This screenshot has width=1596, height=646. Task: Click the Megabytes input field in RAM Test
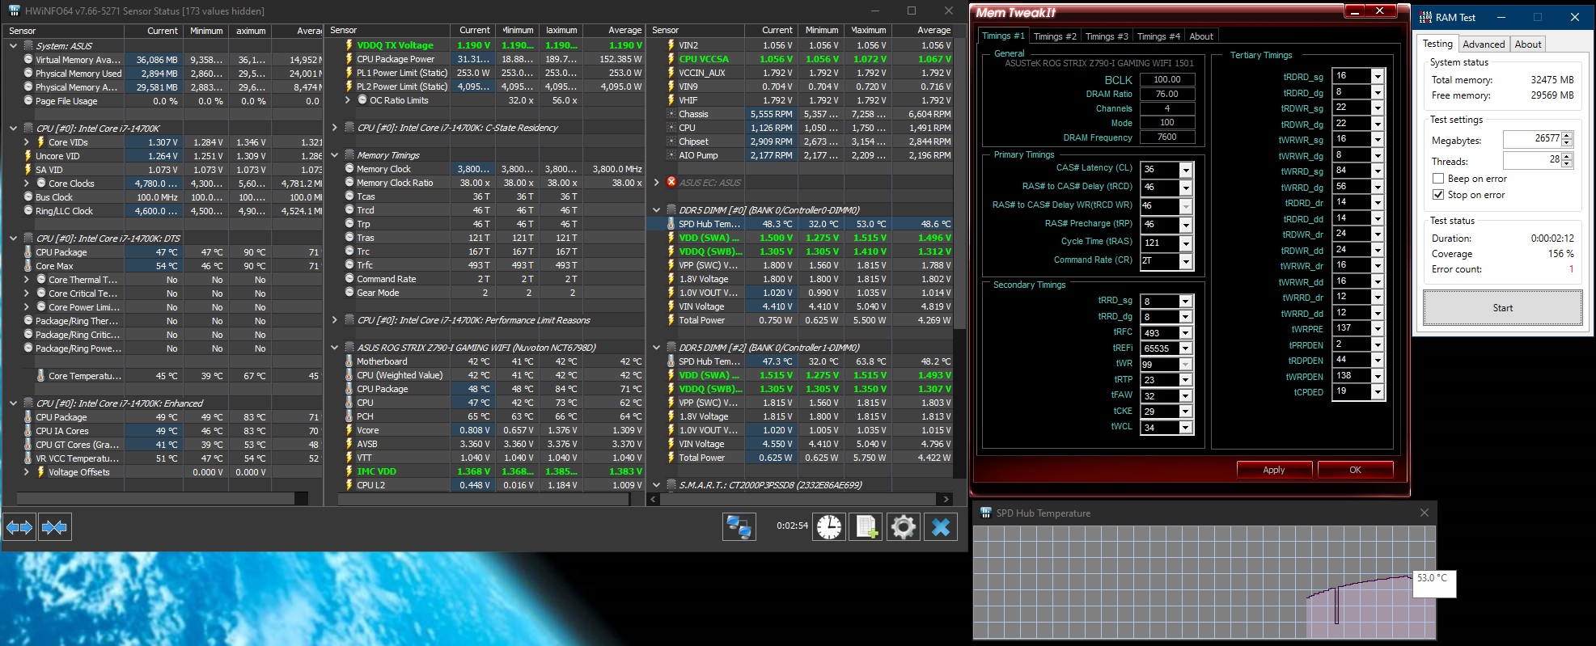click(x=1532, y=139)
